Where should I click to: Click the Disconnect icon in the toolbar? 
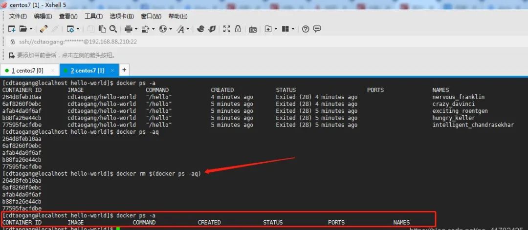click(x=55, y=29)
